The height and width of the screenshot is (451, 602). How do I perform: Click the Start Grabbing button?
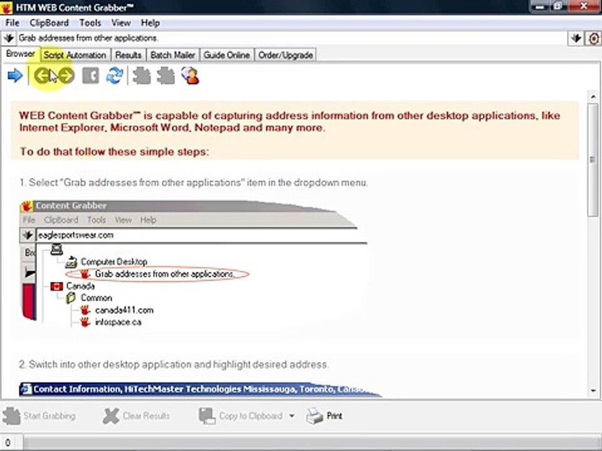click(39, 416)
